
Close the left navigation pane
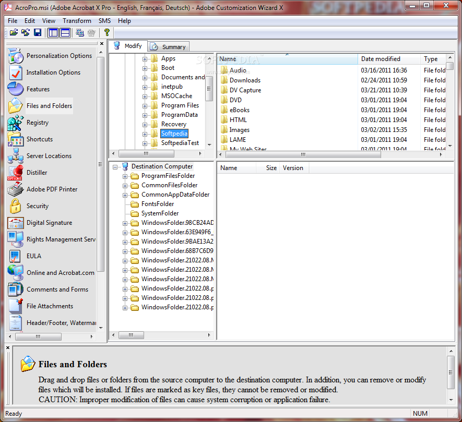tap(102, 44)
